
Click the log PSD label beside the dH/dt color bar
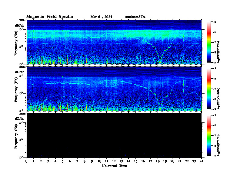point(218,52)
